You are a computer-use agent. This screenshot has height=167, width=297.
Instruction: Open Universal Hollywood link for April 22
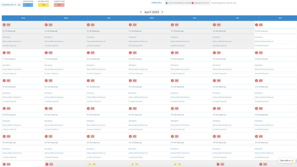262,129
